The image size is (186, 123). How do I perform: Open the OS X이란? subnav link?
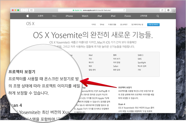coord(124,25)
